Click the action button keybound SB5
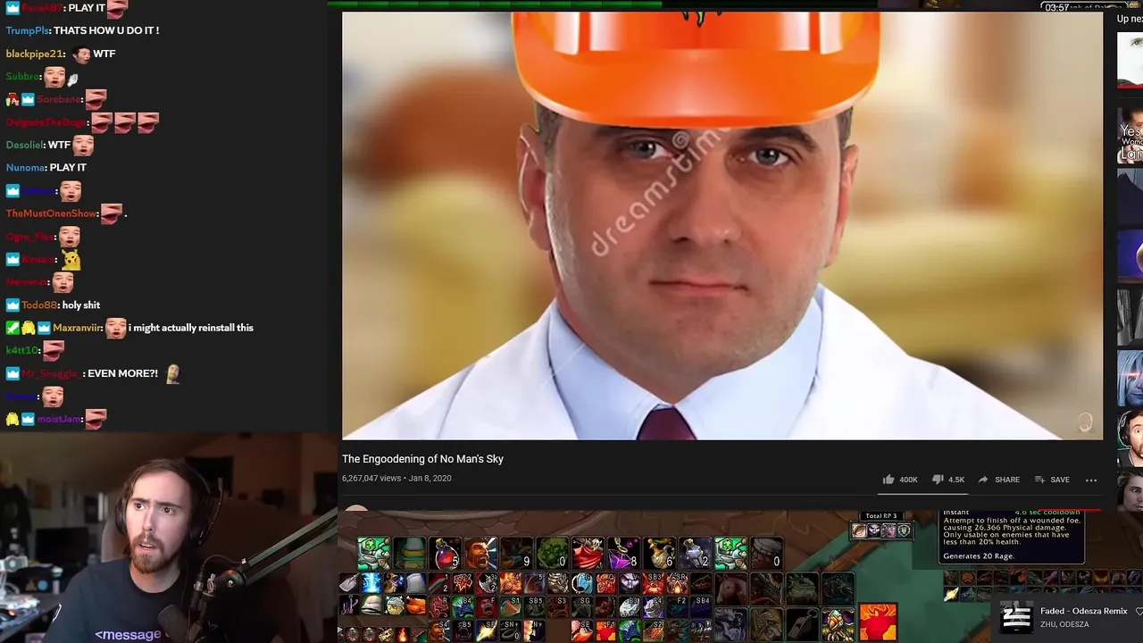The image size is (1143, 643). click(x=534, y=606)
